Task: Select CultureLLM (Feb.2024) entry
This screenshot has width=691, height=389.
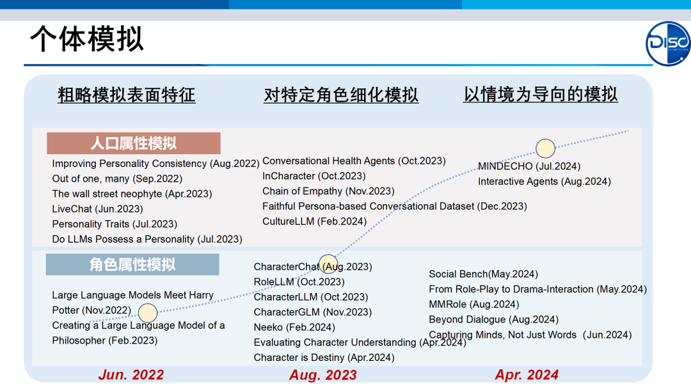Action: [x=314, y=221]
